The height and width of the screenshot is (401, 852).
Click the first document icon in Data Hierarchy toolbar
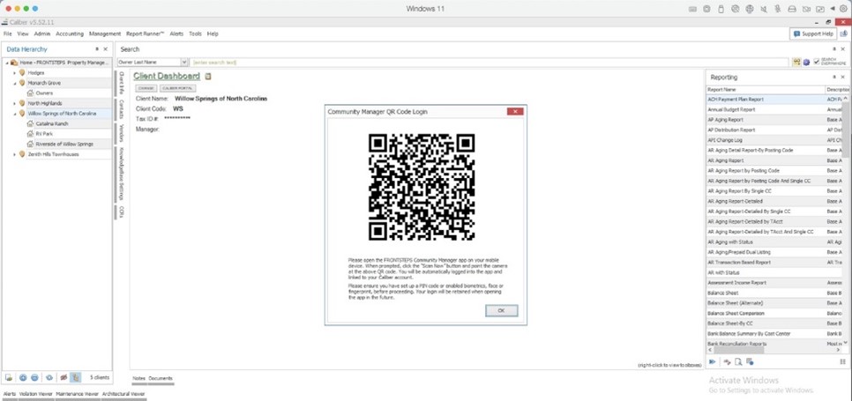pyautogui.click(x=9, y=377)
